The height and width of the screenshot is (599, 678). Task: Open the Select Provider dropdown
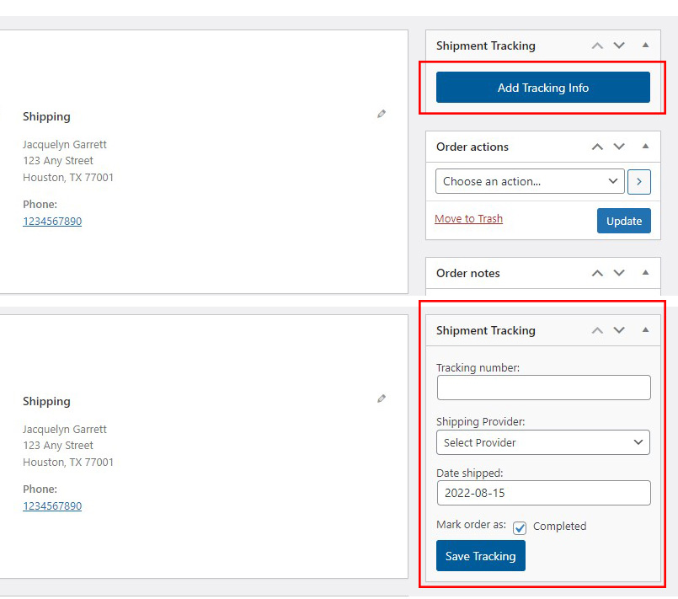click(543, 442)
